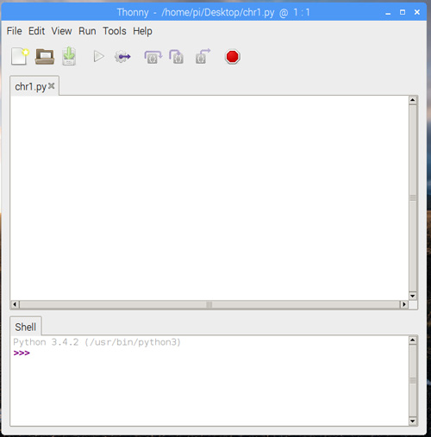Run current script with play icon
The width and height of the screenshot is (431, 437).
point(98,56)
